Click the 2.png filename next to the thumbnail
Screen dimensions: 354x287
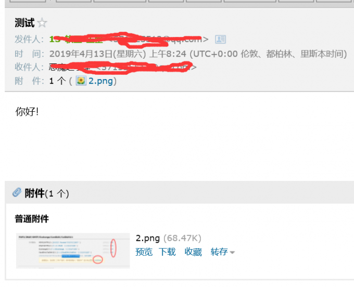(148, 238)
